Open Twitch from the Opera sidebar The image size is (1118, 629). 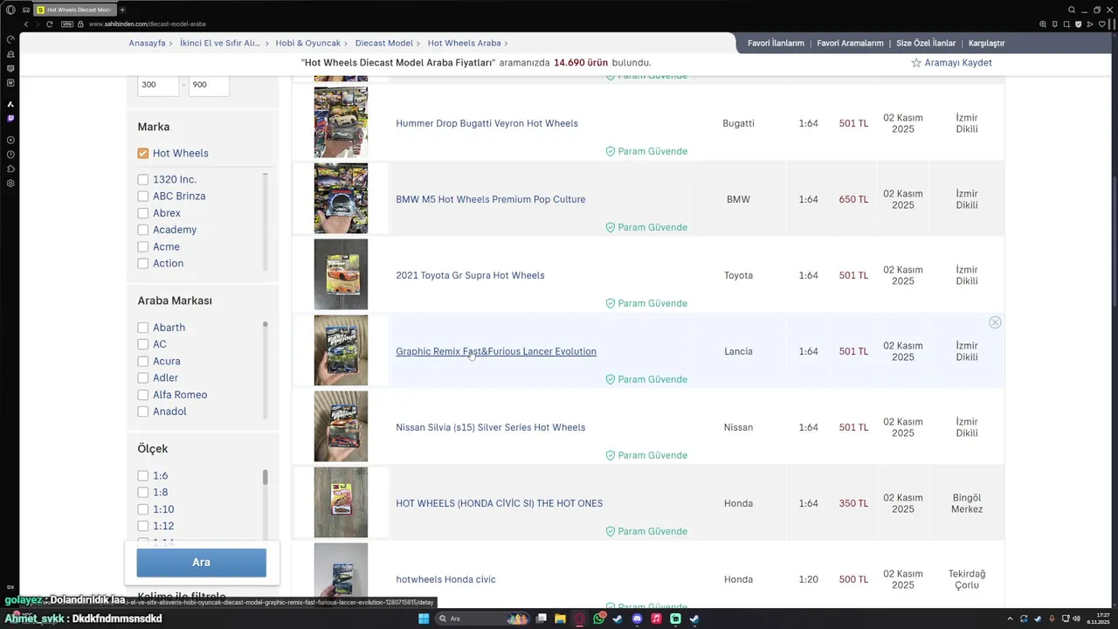(x=10, y=118)
